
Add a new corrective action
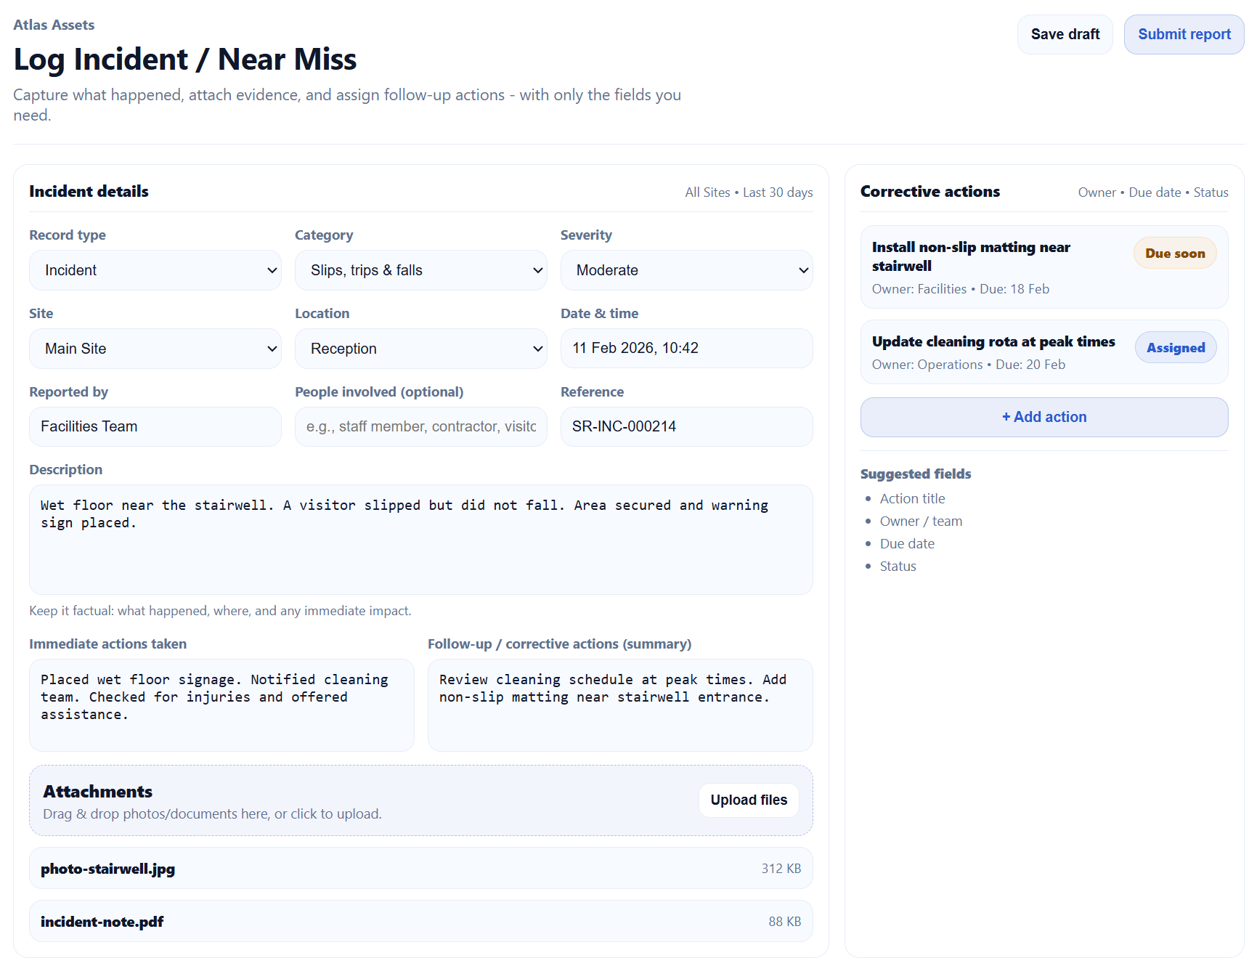1044,417
